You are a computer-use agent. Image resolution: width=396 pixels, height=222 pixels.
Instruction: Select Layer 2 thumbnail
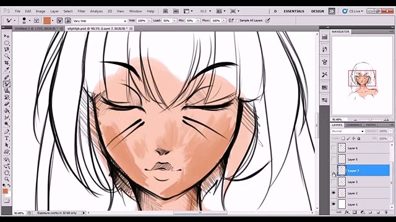pos(342,193)
